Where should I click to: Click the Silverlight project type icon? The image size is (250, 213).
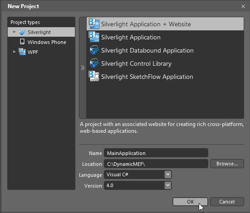(22, 32)
